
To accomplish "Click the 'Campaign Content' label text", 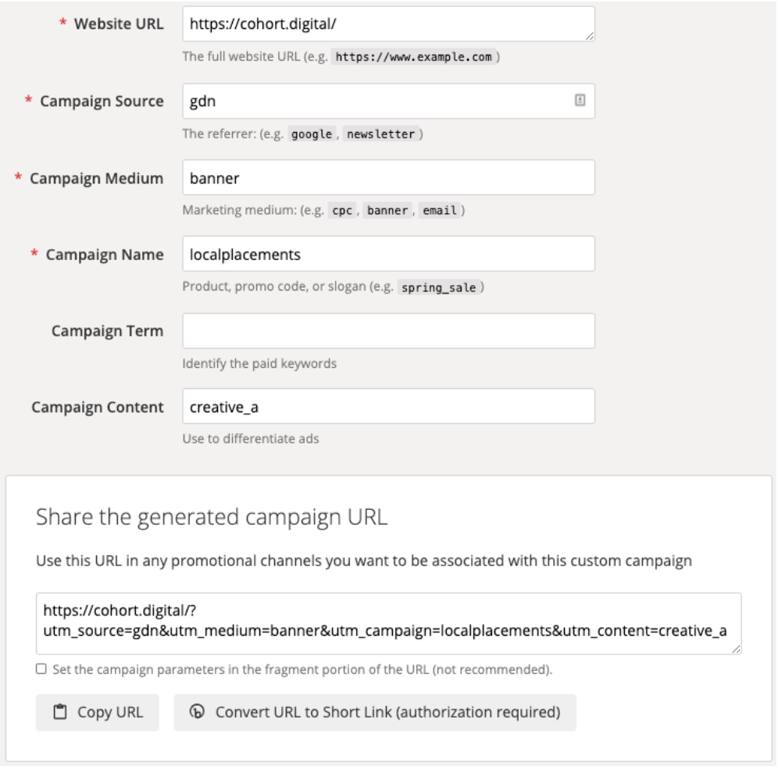I will point(97,407).
